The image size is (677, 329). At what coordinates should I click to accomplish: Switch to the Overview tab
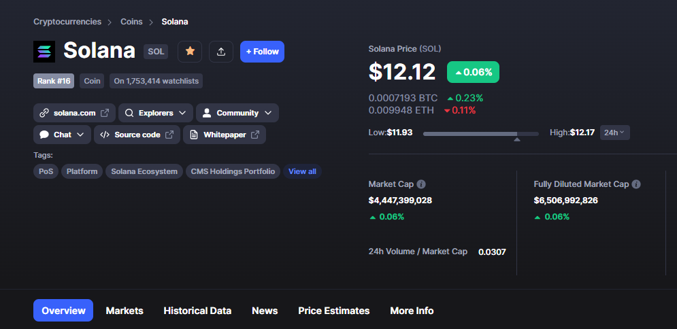[x=63, y=311]
